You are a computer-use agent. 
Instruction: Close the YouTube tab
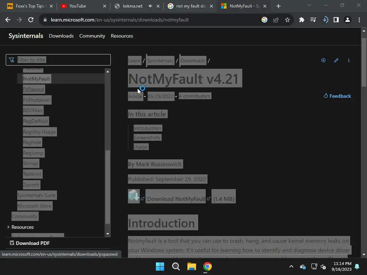pyautogui.click(x=105, y=6)
